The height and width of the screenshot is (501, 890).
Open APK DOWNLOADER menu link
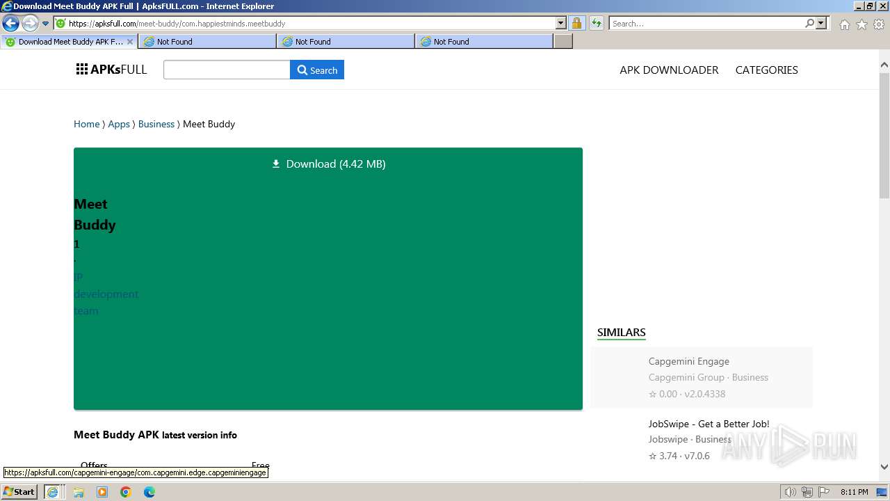tap(669, 70)
